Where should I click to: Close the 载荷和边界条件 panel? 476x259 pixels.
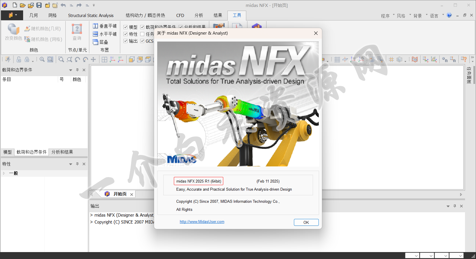pyautogui.click(x=84, y=70)
